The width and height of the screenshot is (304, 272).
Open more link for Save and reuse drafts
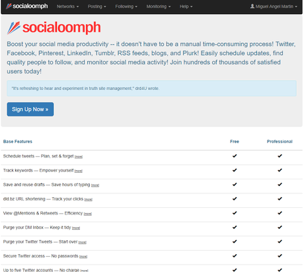click(95, 185)
